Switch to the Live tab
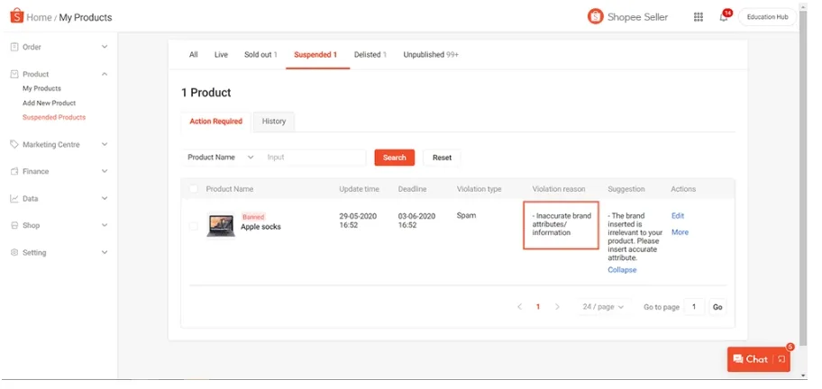Image resolution: width=822 pixels, height=389 pixels. (221, 54)
